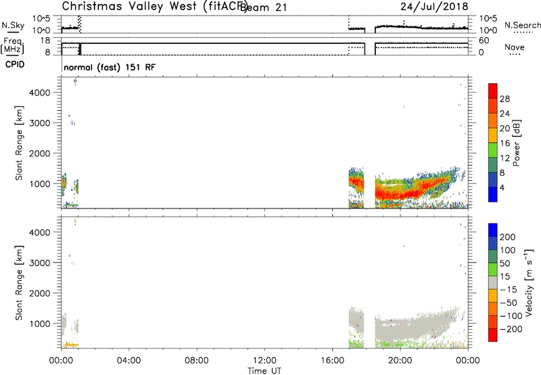The height and width of the screenshot is (375, 541).
Task: Click the '4000' tick of power panel
Action: click(40, 93)
